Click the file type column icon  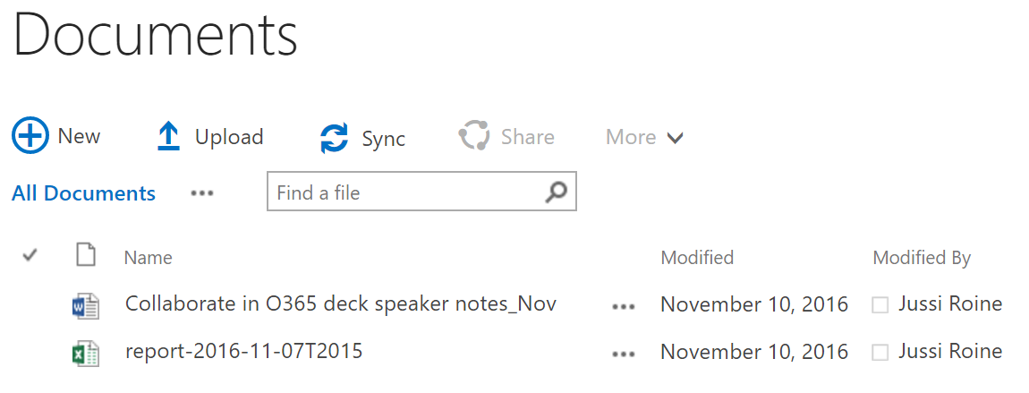[86, 254]
